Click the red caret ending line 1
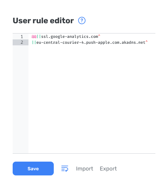 pos(99,35)
